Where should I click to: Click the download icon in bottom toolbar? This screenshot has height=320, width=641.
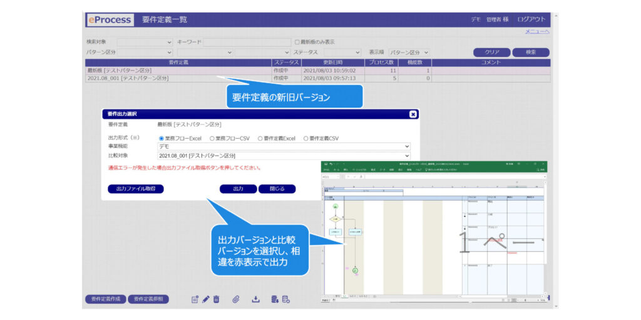(x=255, y=299)
